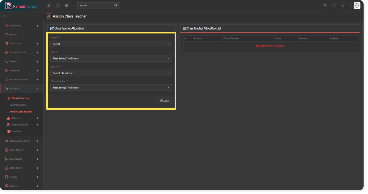Click the RamomSchool logo
The height and width of the screenshot is (194, 368).
[21, 6]
